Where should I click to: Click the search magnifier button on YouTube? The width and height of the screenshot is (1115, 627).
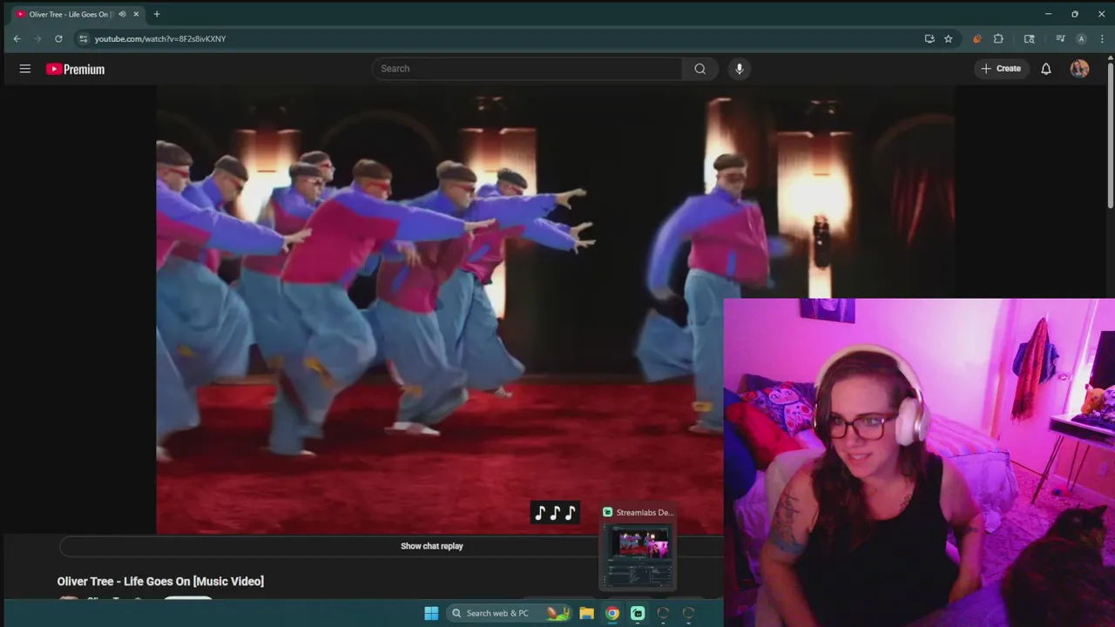point(699,69)
